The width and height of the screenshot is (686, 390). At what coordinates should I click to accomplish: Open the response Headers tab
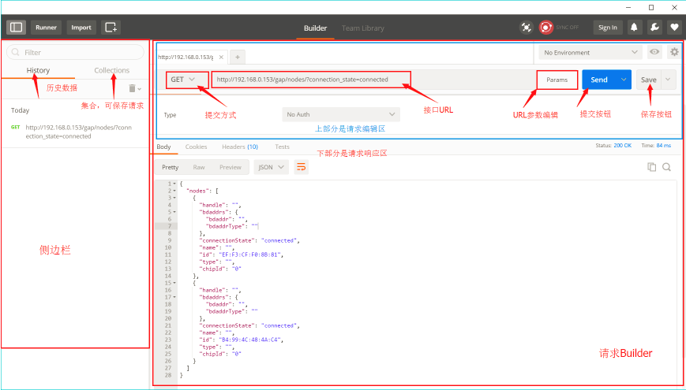coord(240,147)
